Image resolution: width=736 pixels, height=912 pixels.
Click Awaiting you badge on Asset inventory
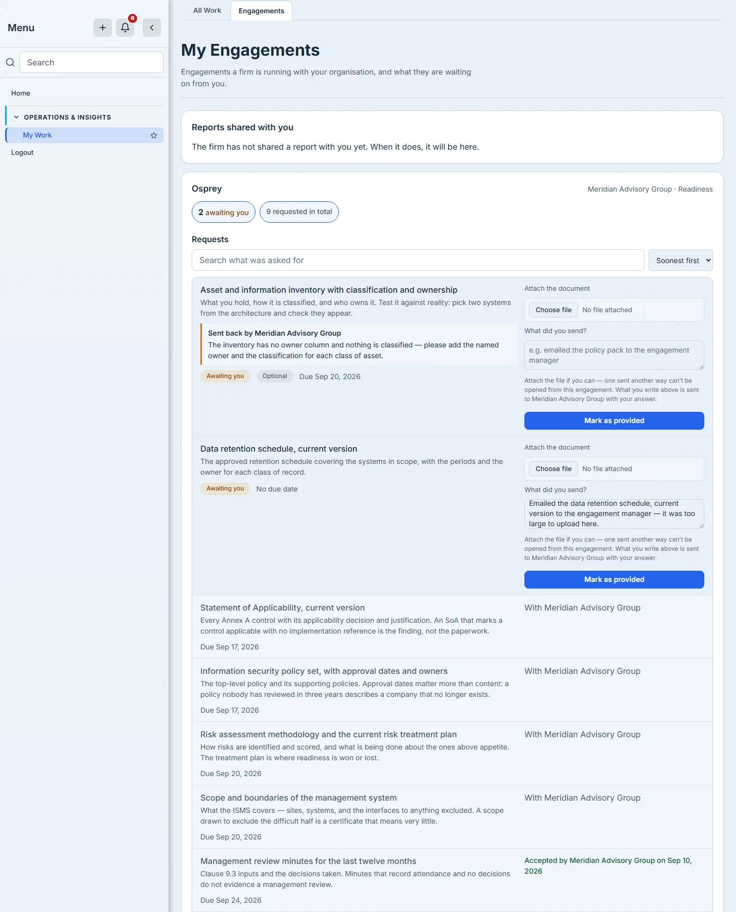click(x=225, y=376)
